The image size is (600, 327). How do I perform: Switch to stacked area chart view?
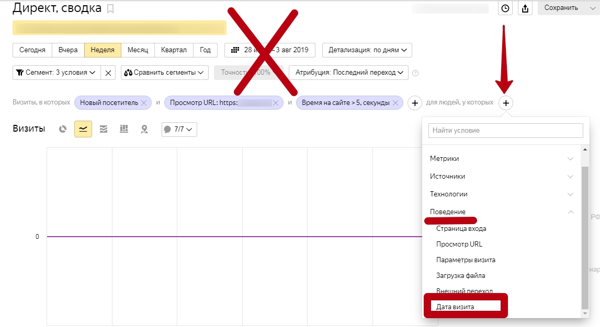pyautogui.click(x=104, y=129)
